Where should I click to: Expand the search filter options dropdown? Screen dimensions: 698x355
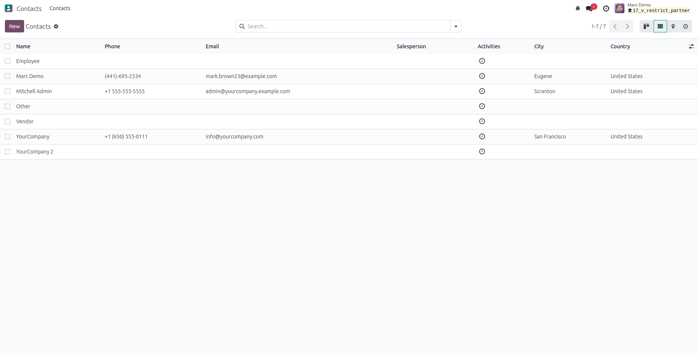tap(456, 26)
